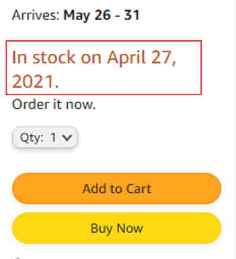This screenshot has width=236, height=259.
Task: Click the Add to Cart button
Action: pyautogui.click(x=117, y=189)
